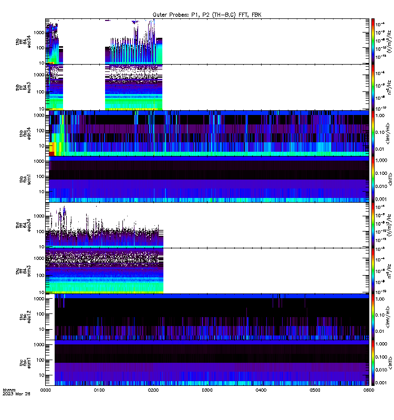Click the second panel nT²/Hz color bar
This screenshot has width=394, height=420.
[372, 87]
